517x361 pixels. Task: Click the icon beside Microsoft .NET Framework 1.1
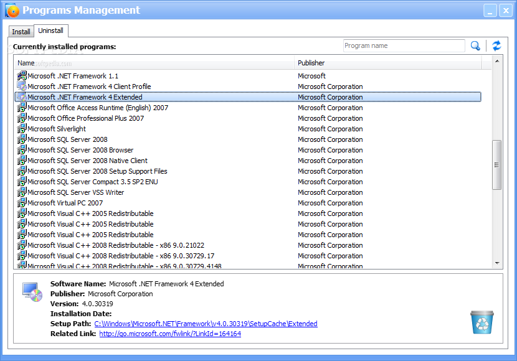click(22, 76)
